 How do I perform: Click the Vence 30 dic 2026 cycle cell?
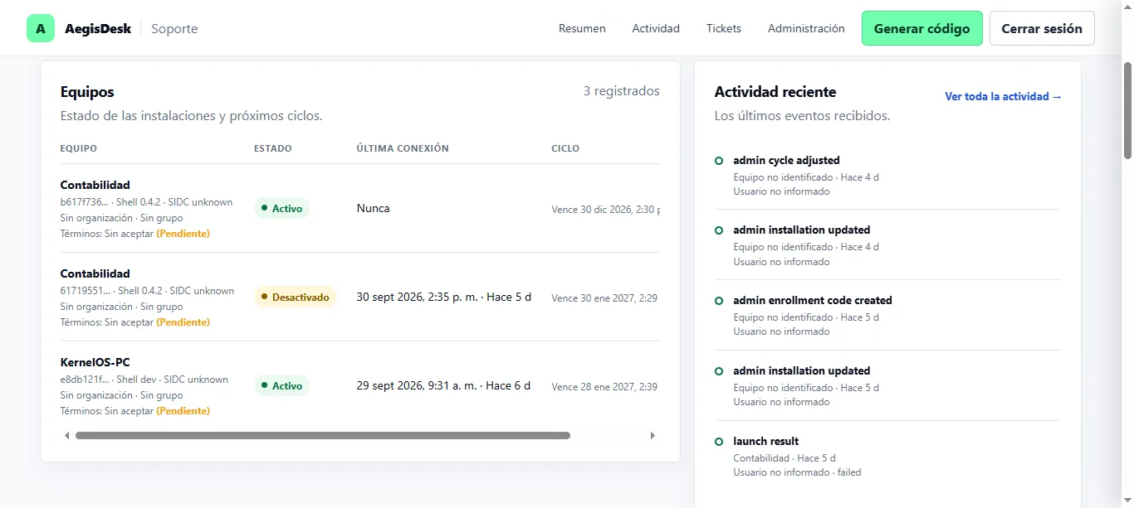605,210
